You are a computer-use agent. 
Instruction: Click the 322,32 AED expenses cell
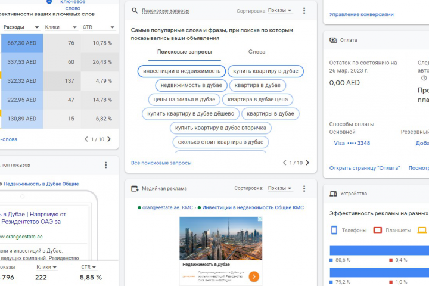coord(22,81)
